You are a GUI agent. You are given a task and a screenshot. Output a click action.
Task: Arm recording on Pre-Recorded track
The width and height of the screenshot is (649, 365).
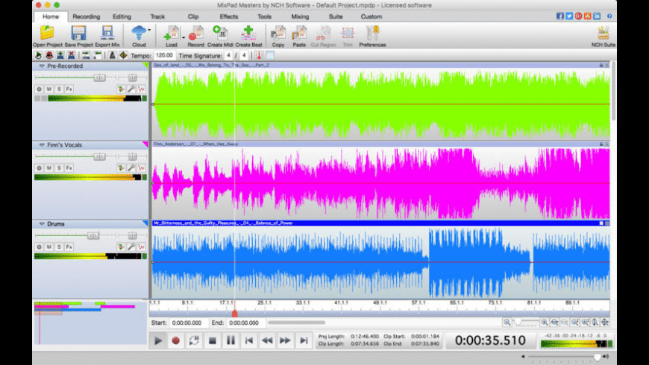(x=39, y=89)
